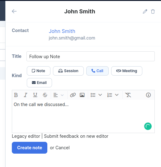Apply strikethrough formatting

coord(45,95)
